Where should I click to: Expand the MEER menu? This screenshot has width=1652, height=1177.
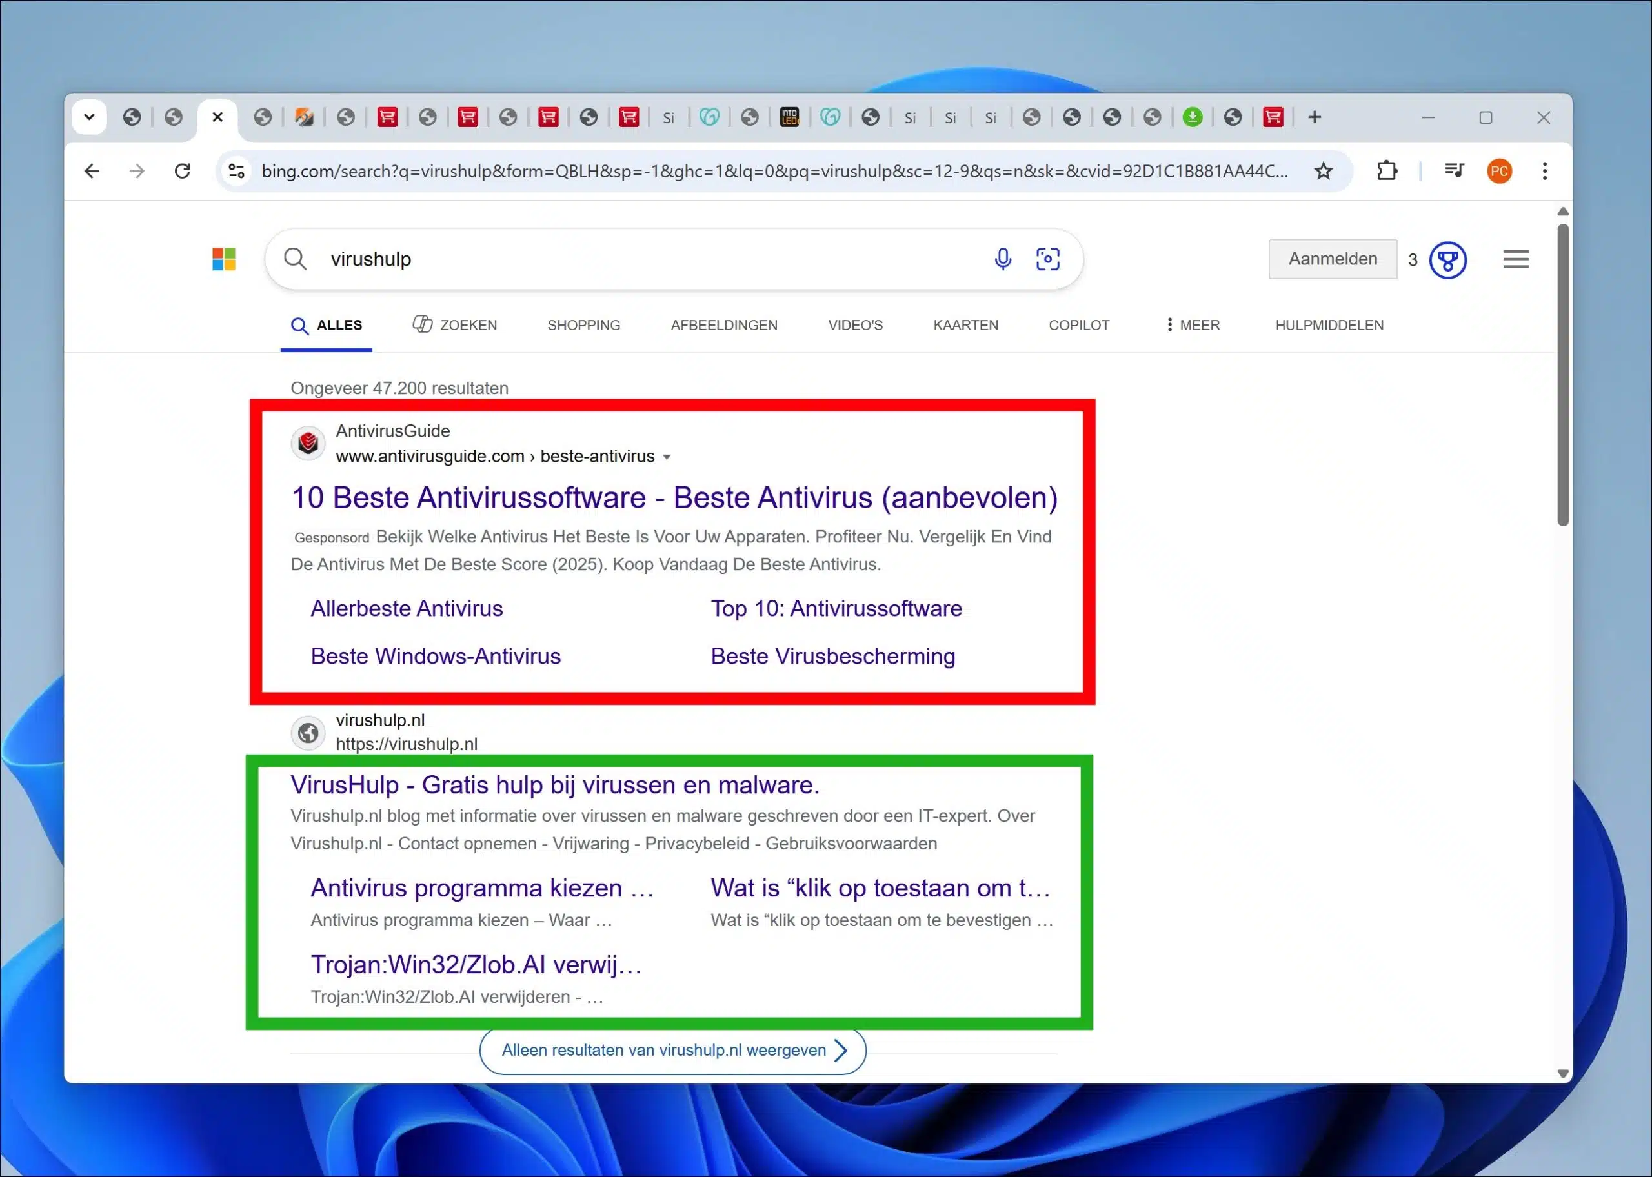tap(1193, 326)
